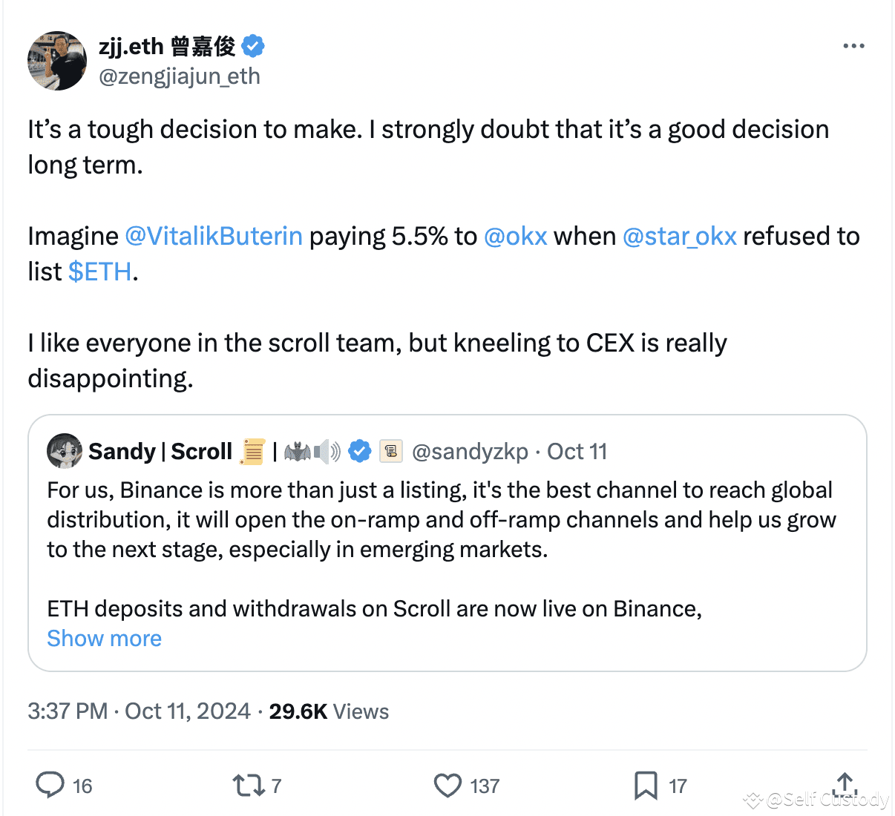Open @sandyzkp's handle in quoted tweet
Screen dimensions: 895x816
pyautogui.click(x=470, y=450)
